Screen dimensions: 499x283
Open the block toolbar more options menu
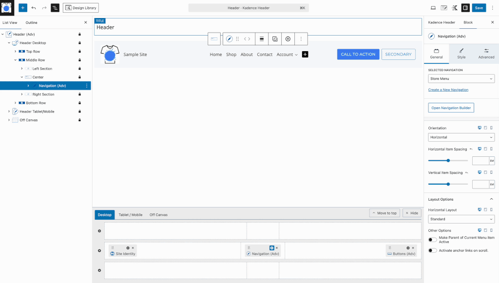301,39
